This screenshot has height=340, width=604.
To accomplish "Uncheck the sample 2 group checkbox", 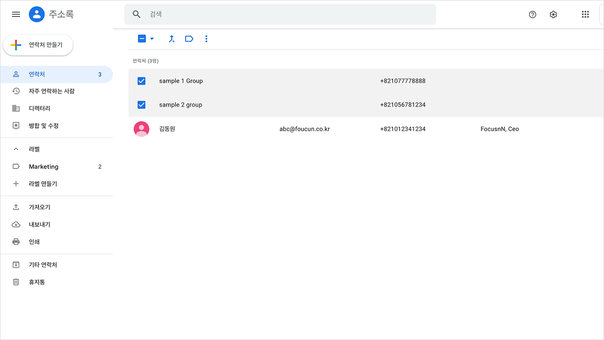I will [x=142, y=105].
